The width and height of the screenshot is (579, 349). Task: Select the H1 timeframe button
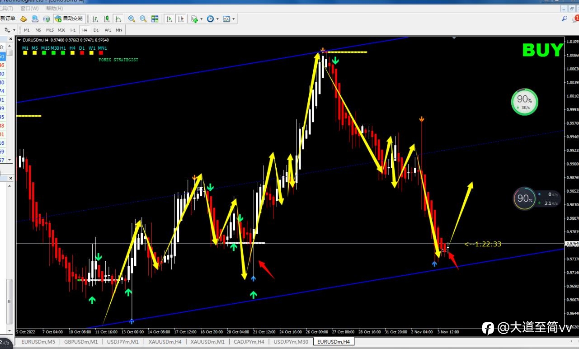(73, 30)
